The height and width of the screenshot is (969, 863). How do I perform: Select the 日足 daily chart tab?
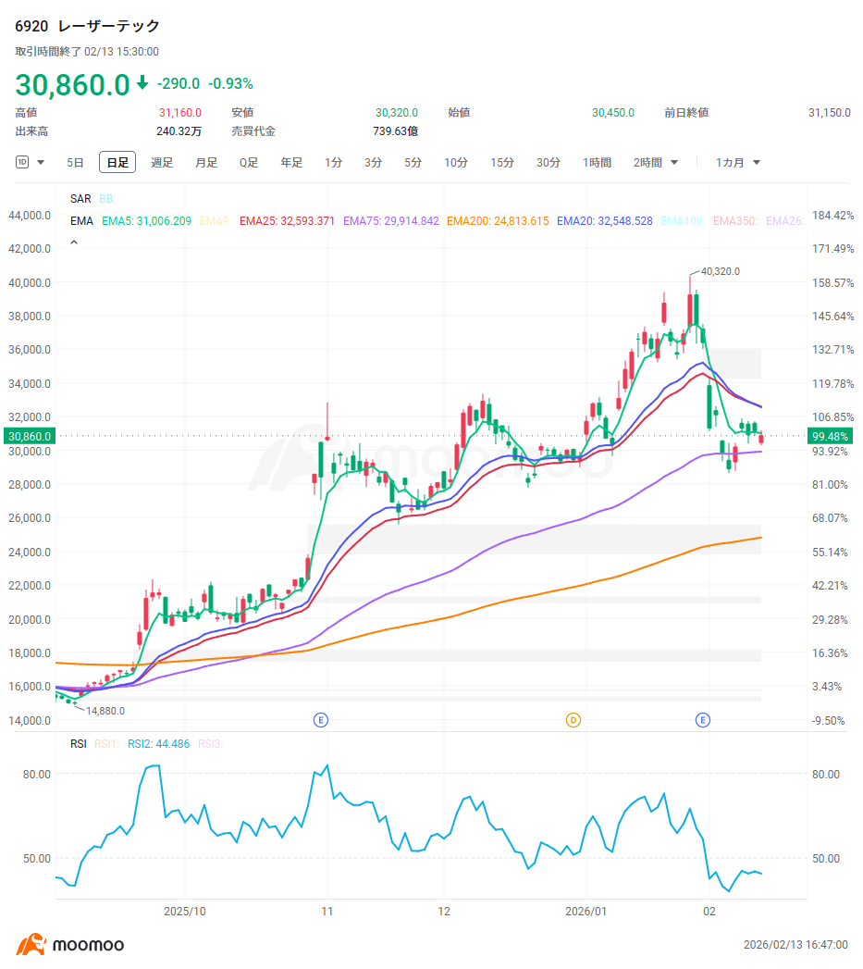point(117,163)
